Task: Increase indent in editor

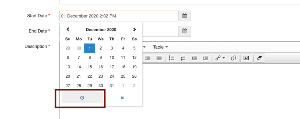Action: 205,58
